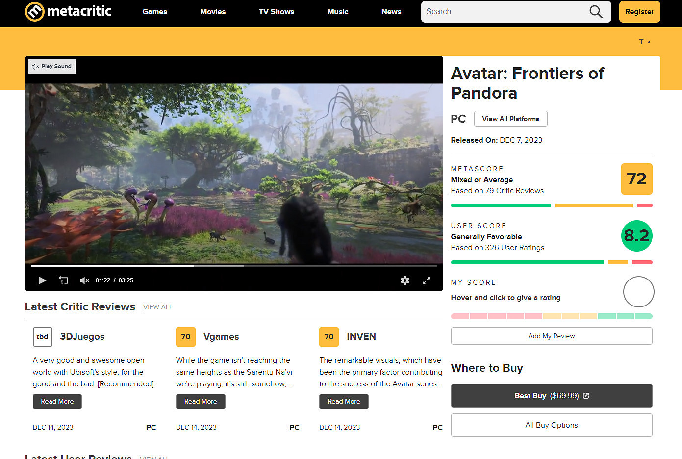Read more of 3DJuegos review

[x=57, y=402]
